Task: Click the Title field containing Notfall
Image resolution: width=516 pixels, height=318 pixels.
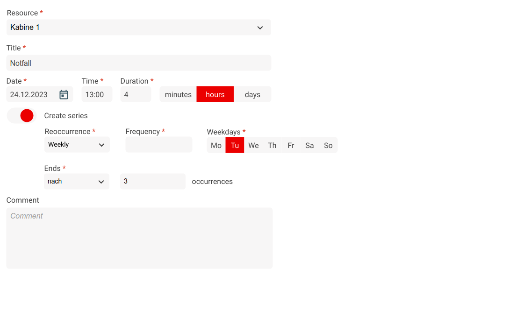Action: tap(138, 63)
